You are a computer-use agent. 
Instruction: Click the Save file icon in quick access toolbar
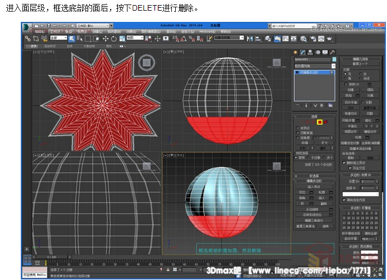coord(48,26)
